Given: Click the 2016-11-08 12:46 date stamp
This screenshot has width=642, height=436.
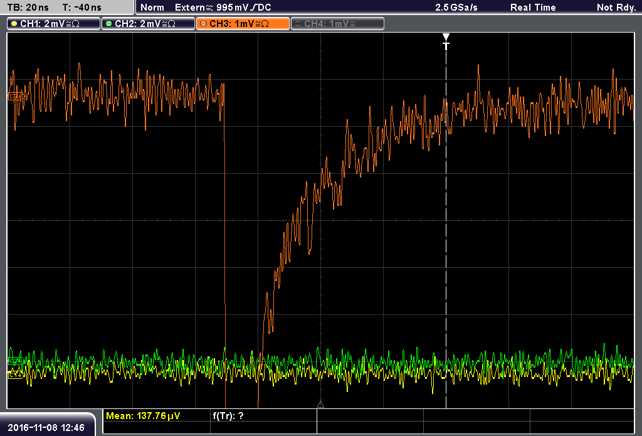Looking at the screenshot, I should pyautogui.click(x=46, y=428).
